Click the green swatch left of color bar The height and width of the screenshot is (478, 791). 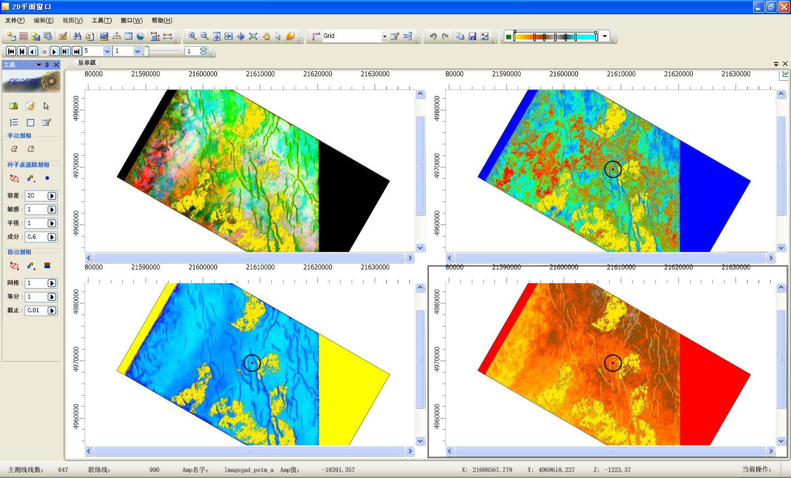coord(509,37)
